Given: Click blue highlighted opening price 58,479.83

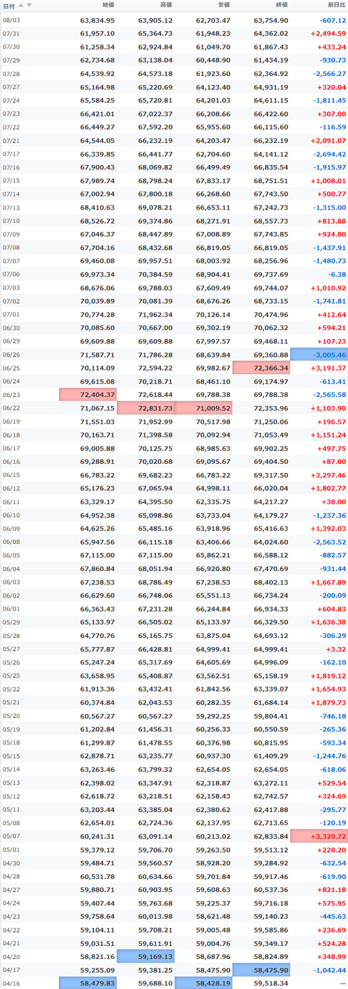Looking at the screenshot, I should [88, 983].
